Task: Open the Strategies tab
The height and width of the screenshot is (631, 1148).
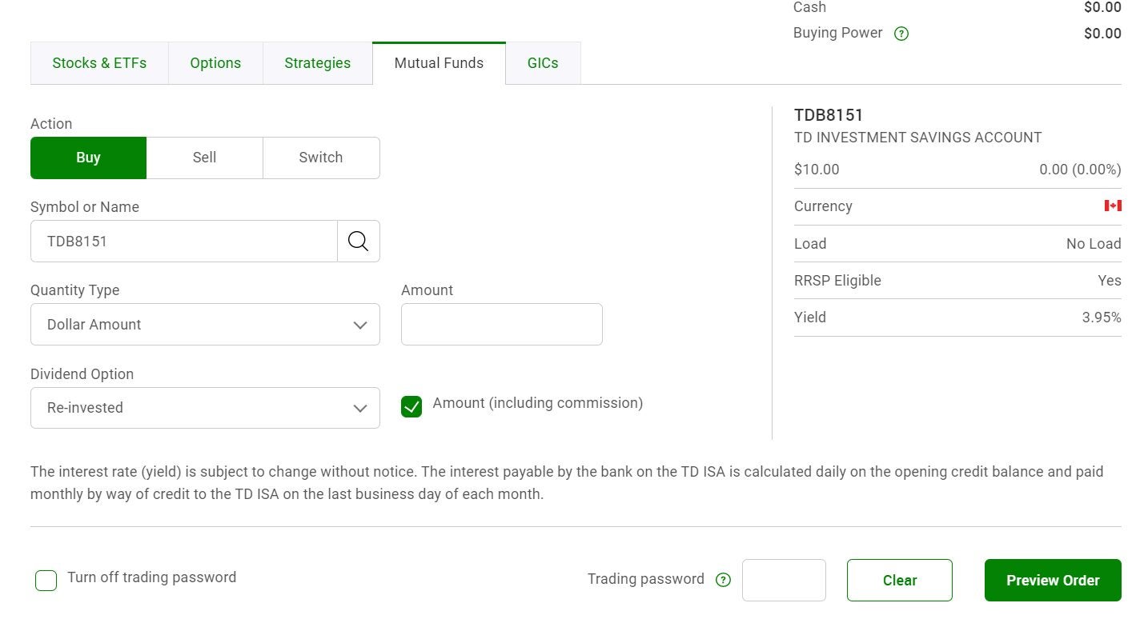Action: [317, 62]
